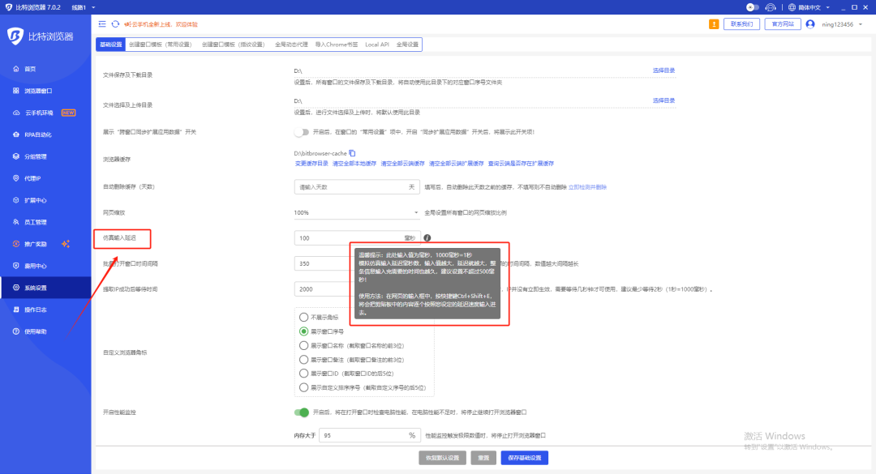
Task: Select the 不展示角标 radio option
Action: click(304, 317)
